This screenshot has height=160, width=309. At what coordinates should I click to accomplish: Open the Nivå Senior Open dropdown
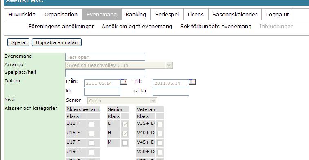point(122,101)
